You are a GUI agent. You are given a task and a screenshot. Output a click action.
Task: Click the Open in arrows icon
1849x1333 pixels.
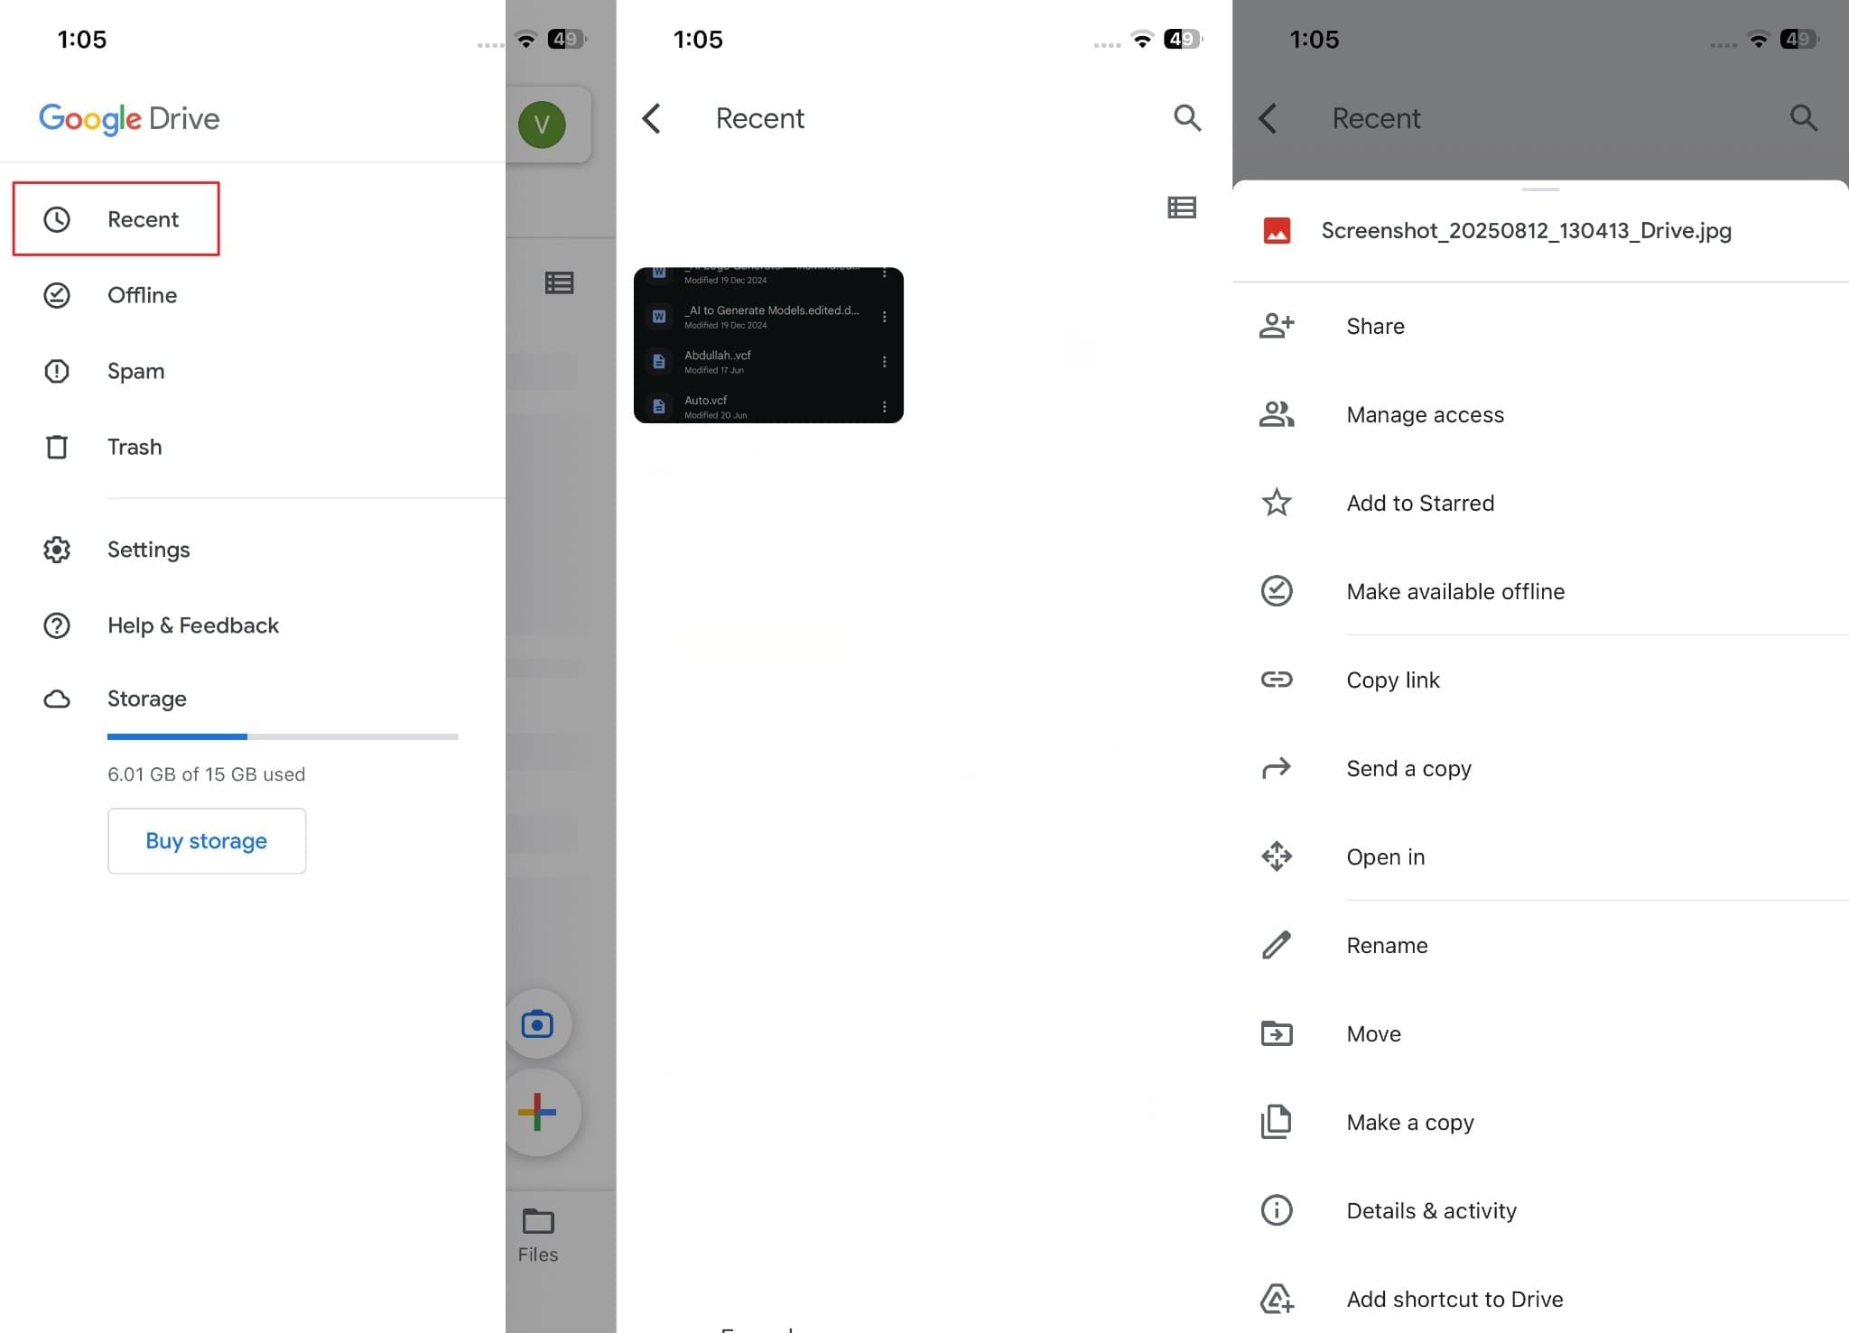pyautogui.click(x=1277, y=856)
